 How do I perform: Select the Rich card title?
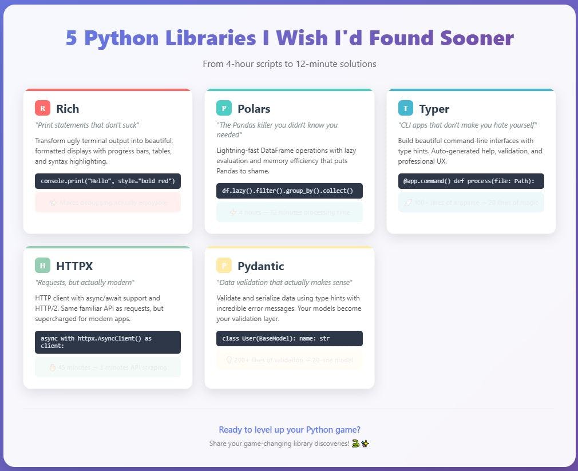pos(68,109)
